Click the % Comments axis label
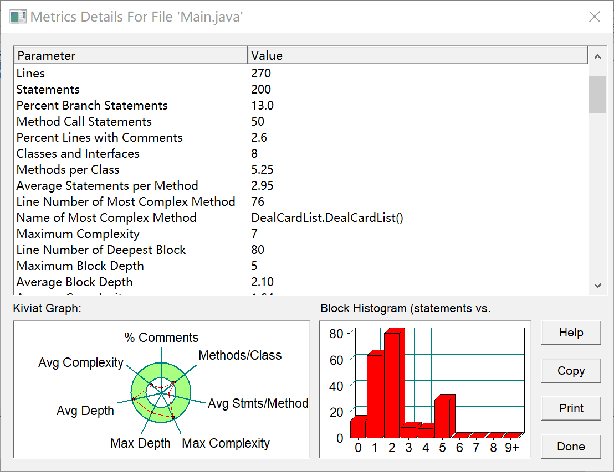This screenshot has width=614, height=472. click(x=161, y=338)
